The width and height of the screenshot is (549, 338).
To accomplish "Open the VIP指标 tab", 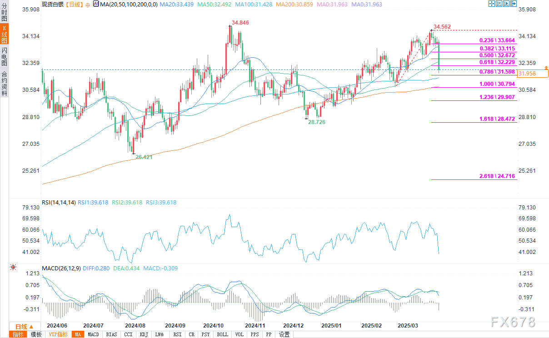I will coord(58,334).
